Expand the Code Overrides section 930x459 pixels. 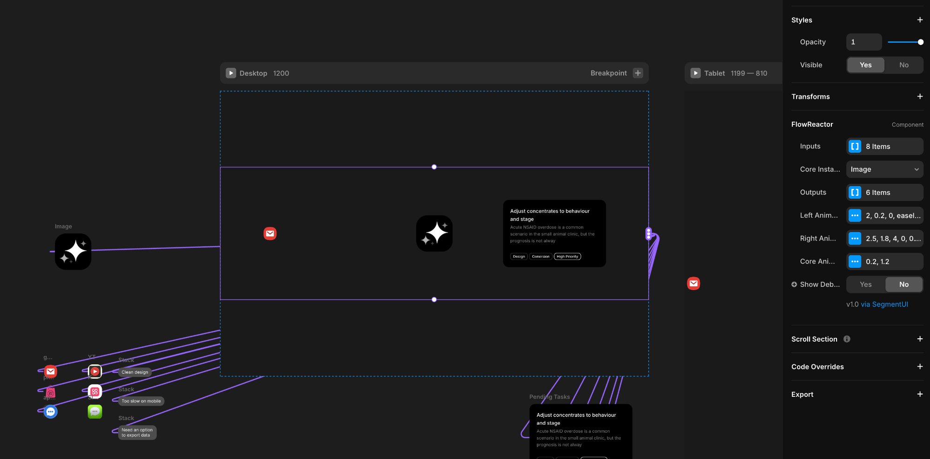(919, 367)
